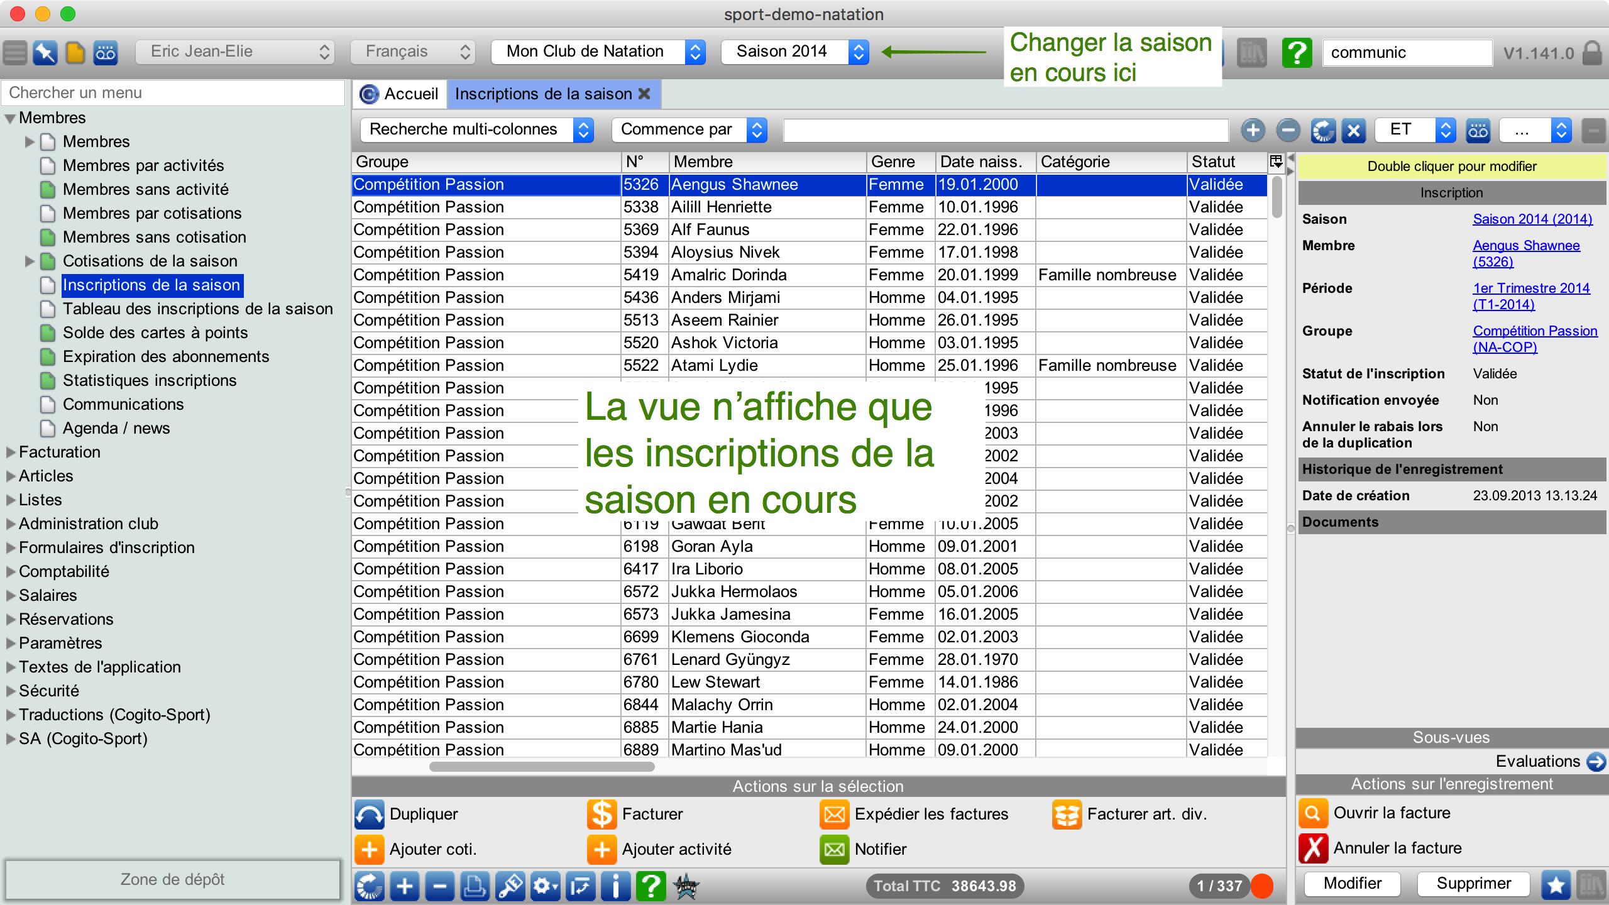Open the Recherche multi-colonnes dropdown
Viewport: 1609px width, 905px height.
[x=476, y=129]
